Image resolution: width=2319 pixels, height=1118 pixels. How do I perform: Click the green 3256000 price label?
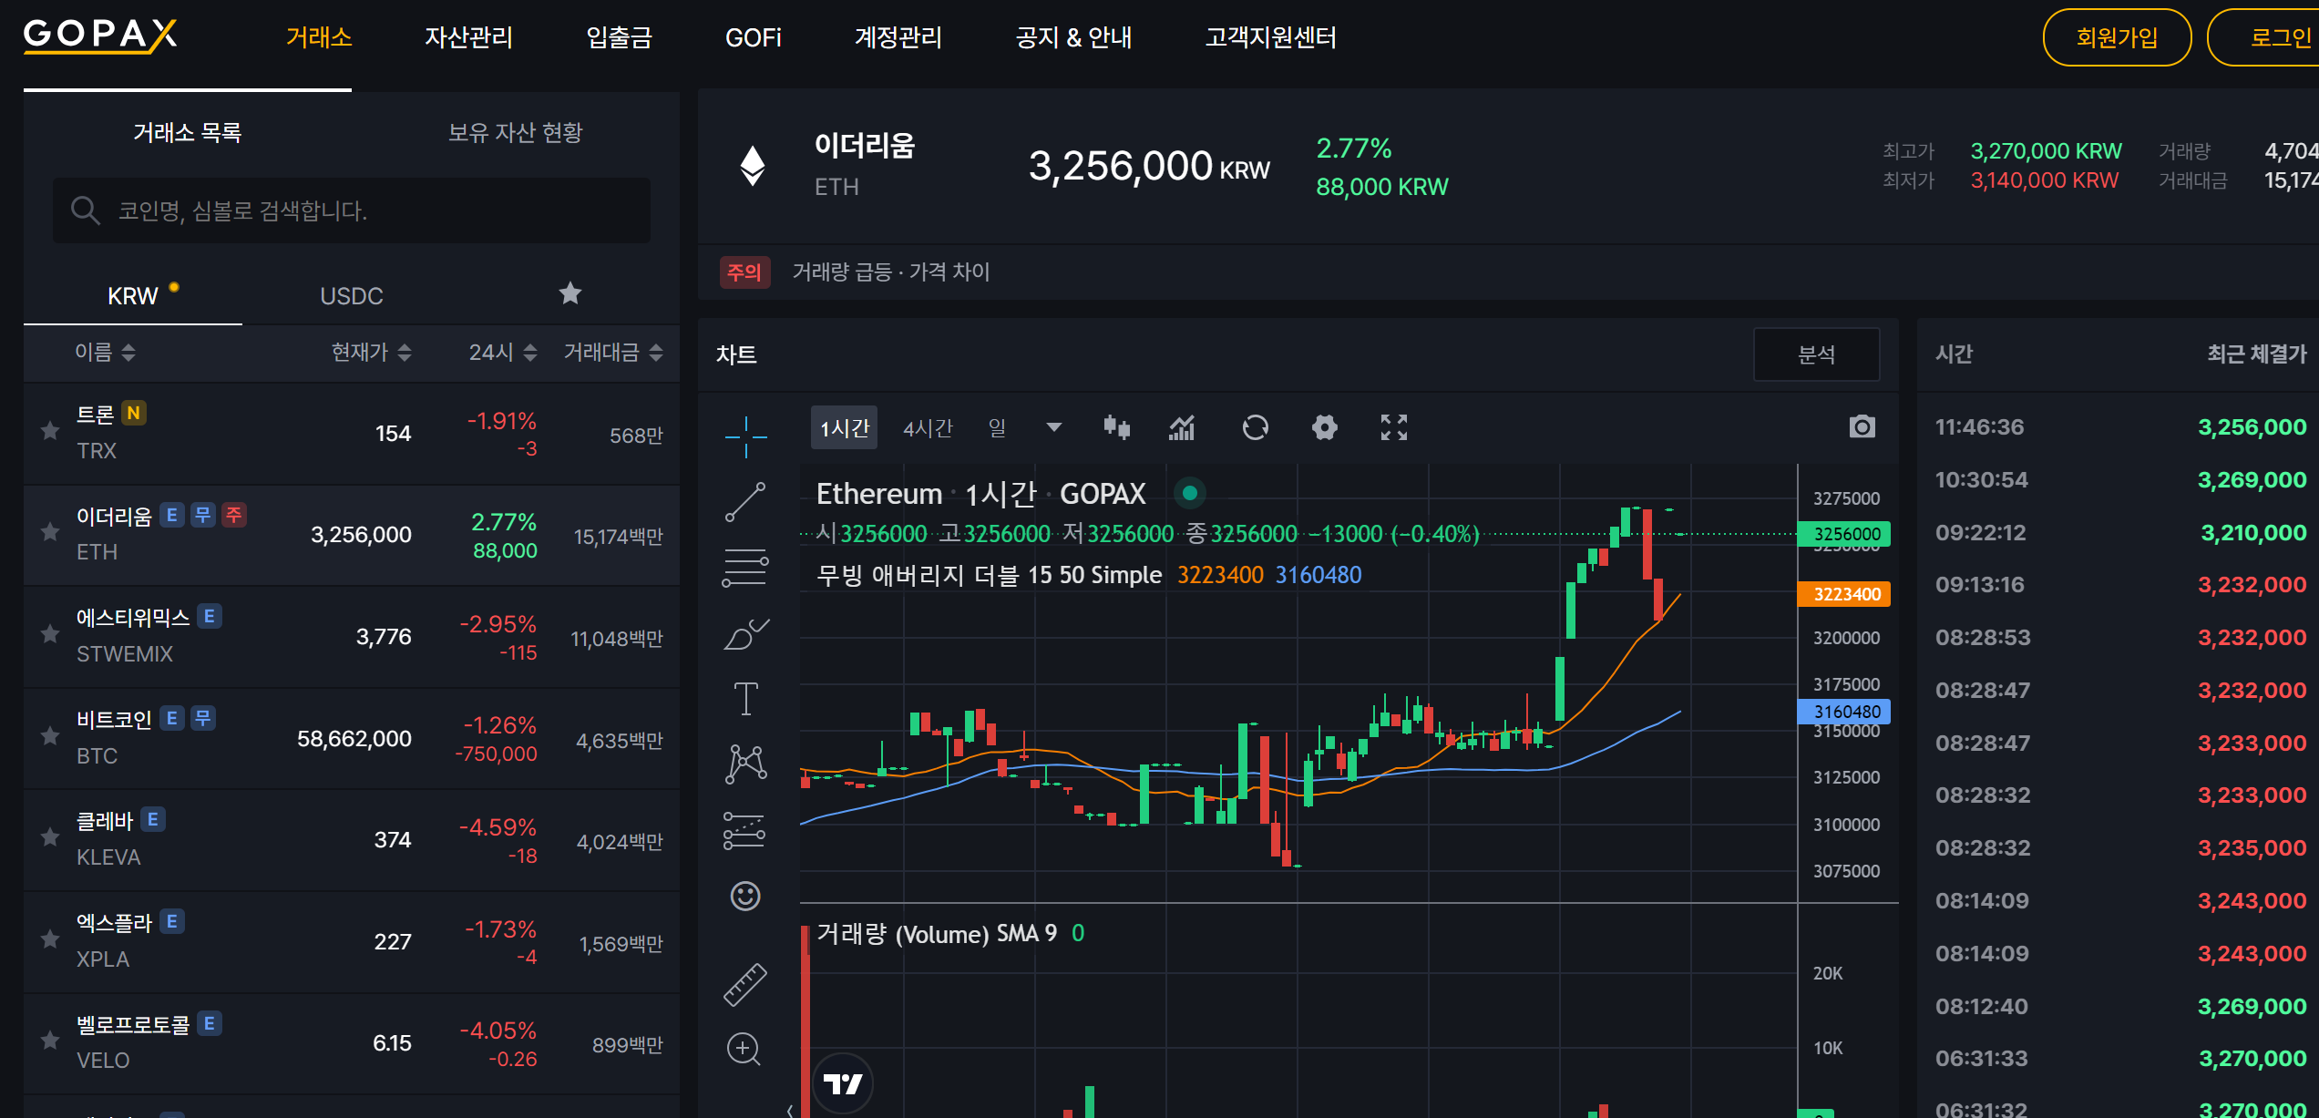[1844, 534]
